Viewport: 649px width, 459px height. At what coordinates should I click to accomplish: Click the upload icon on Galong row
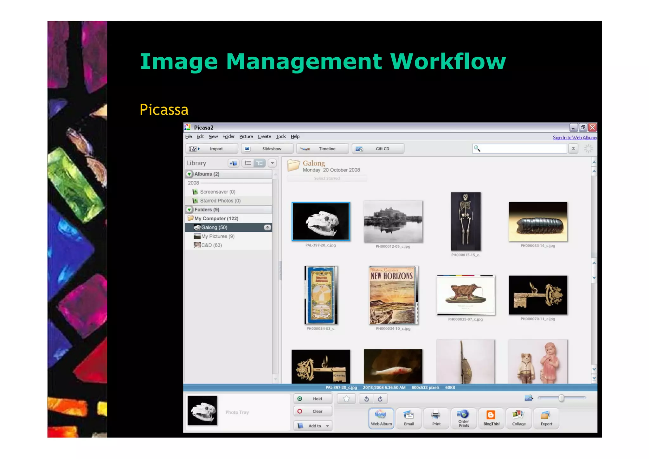[267, 227]
